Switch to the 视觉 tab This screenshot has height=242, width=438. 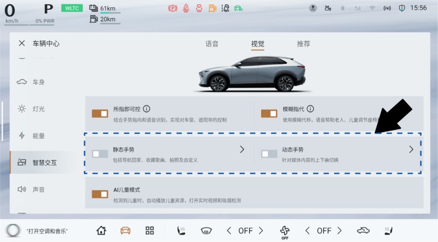pos(257,44)
